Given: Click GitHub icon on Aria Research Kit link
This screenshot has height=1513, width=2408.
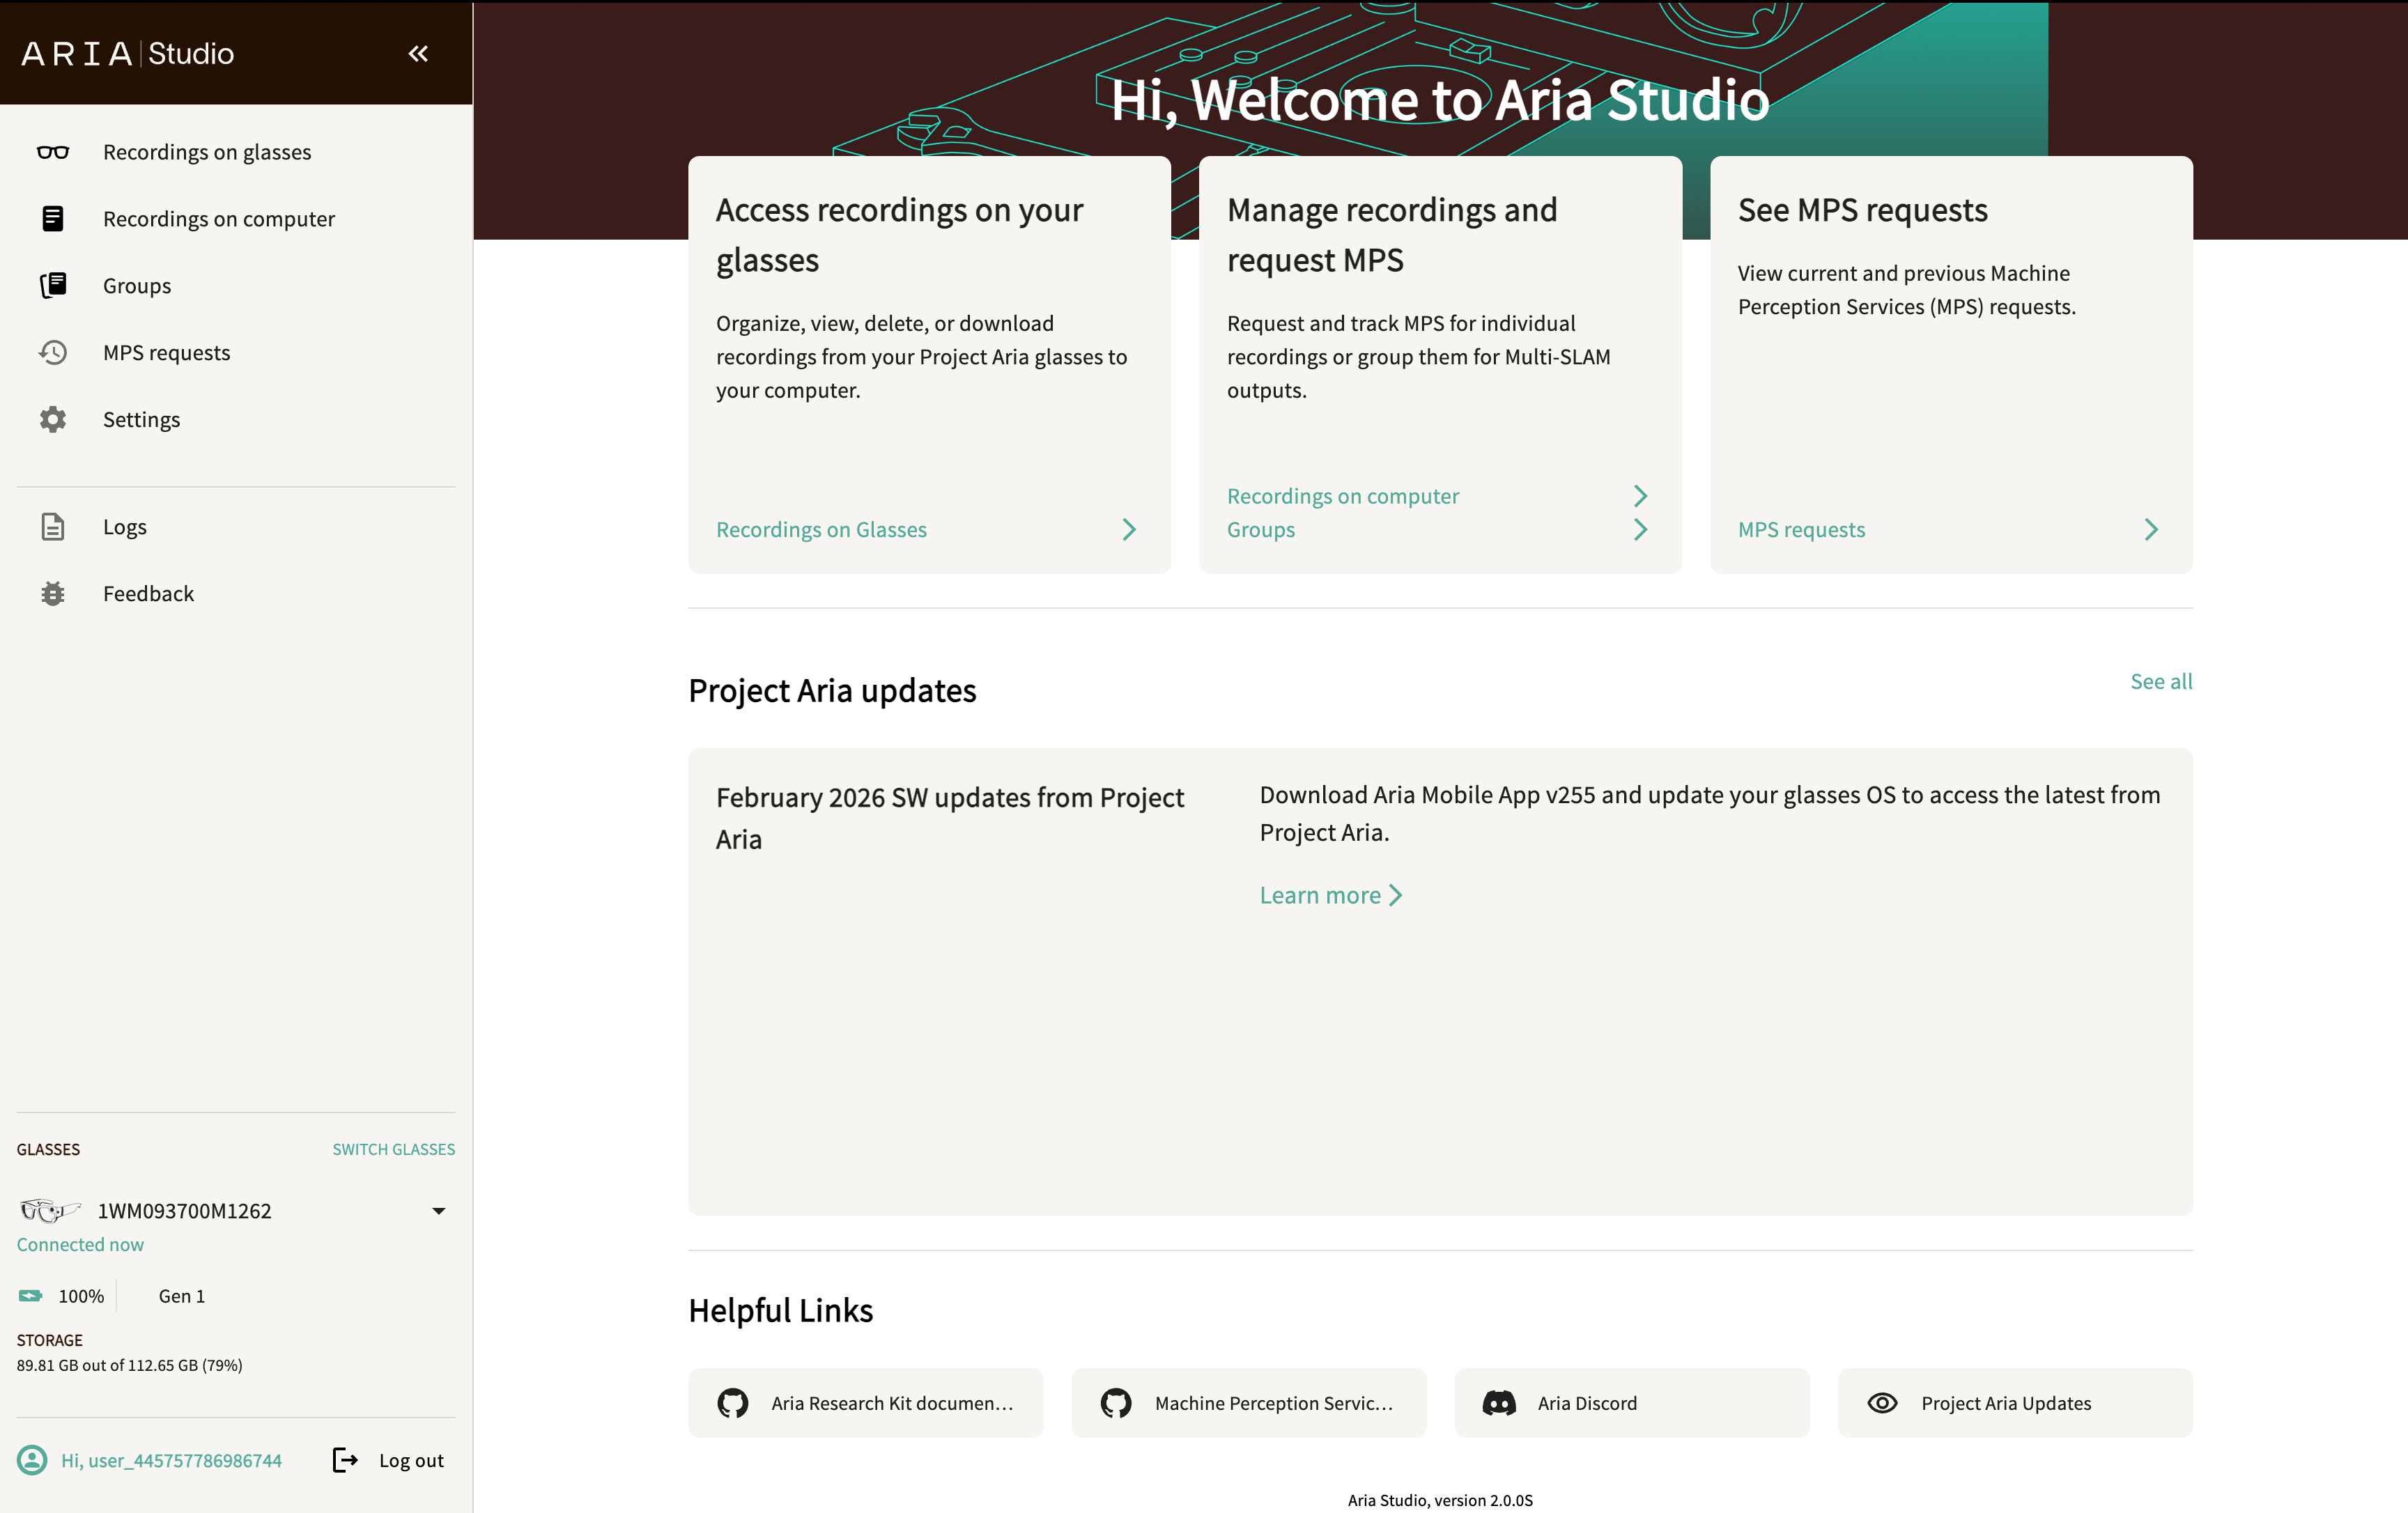Looking at the screenshot, I should (733, 1403).
